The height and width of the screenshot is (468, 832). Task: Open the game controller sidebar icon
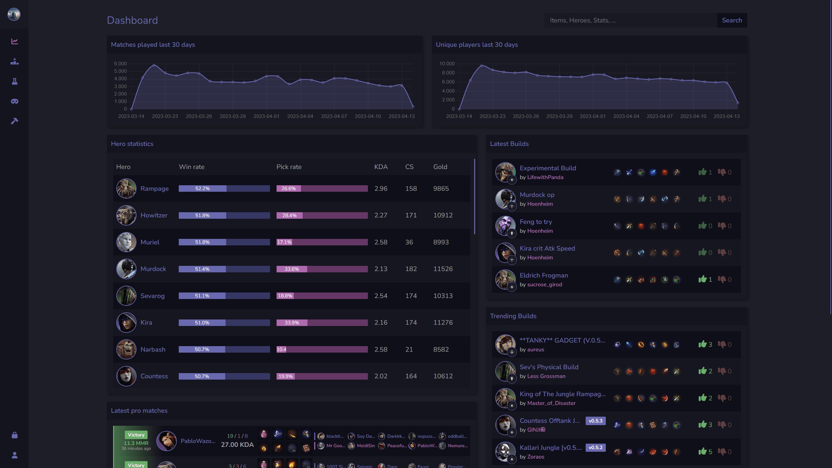coord(14,101)
